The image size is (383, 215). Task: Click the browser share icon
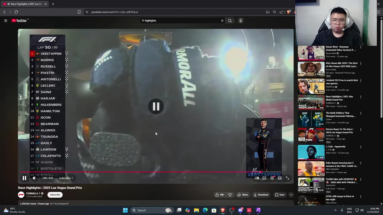(x=281, y=12)
